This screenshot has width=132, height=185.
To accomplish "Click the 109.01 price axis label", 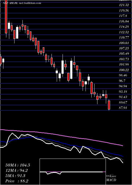I will pos(124,43).
